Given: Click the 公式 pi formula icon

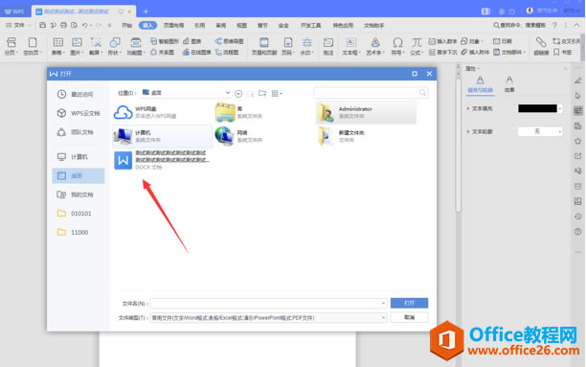Looking at the screenshot, I should [x=417, y=42].
